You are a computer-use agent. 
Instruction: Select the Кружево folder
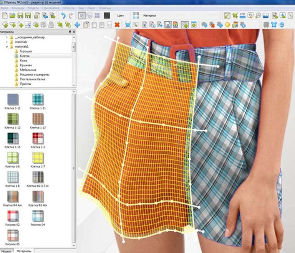[26, 65]
